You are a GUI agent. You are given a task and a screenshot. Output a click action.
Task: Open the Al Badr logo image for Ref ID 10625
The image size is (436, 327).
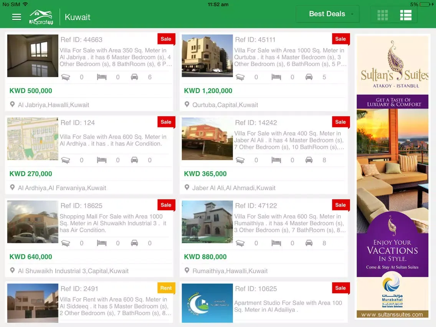207,303
